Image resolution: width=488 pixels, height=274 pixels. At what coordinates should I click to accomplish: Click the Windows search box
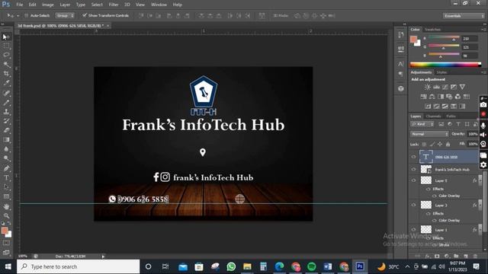78,266
